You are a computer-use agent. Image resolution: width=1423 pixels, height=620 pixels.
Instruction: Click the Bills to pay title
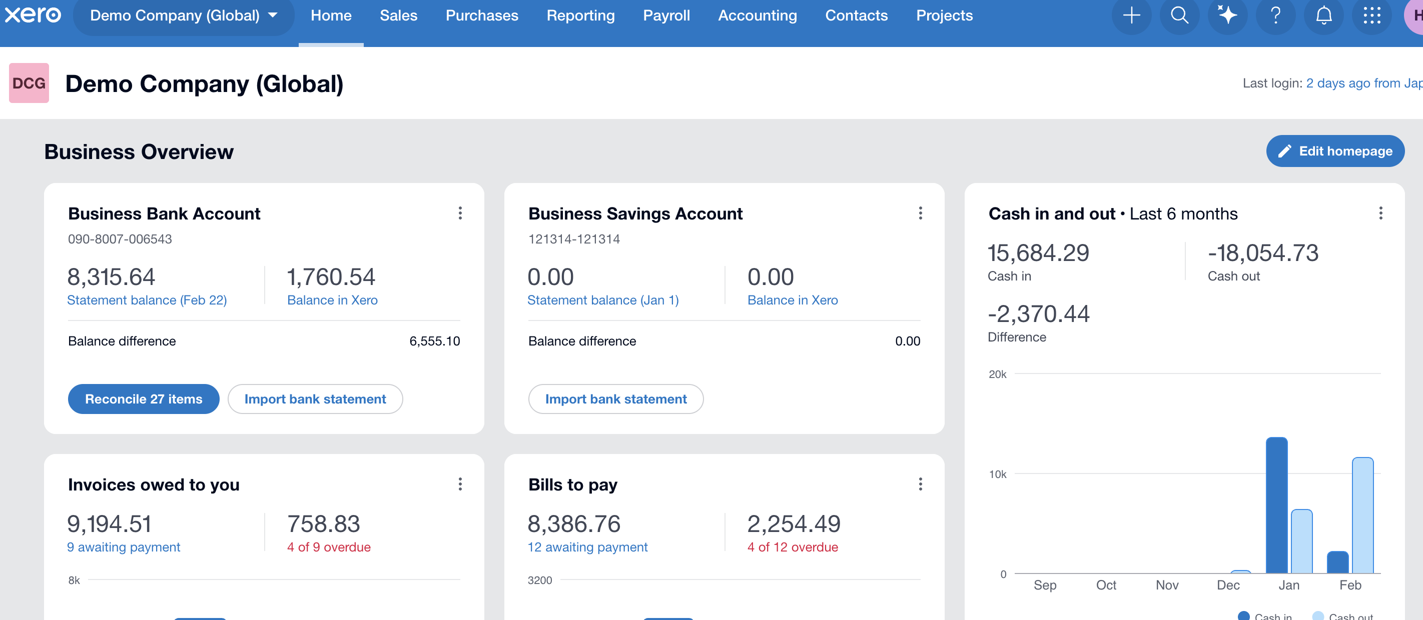coord(573,484)
